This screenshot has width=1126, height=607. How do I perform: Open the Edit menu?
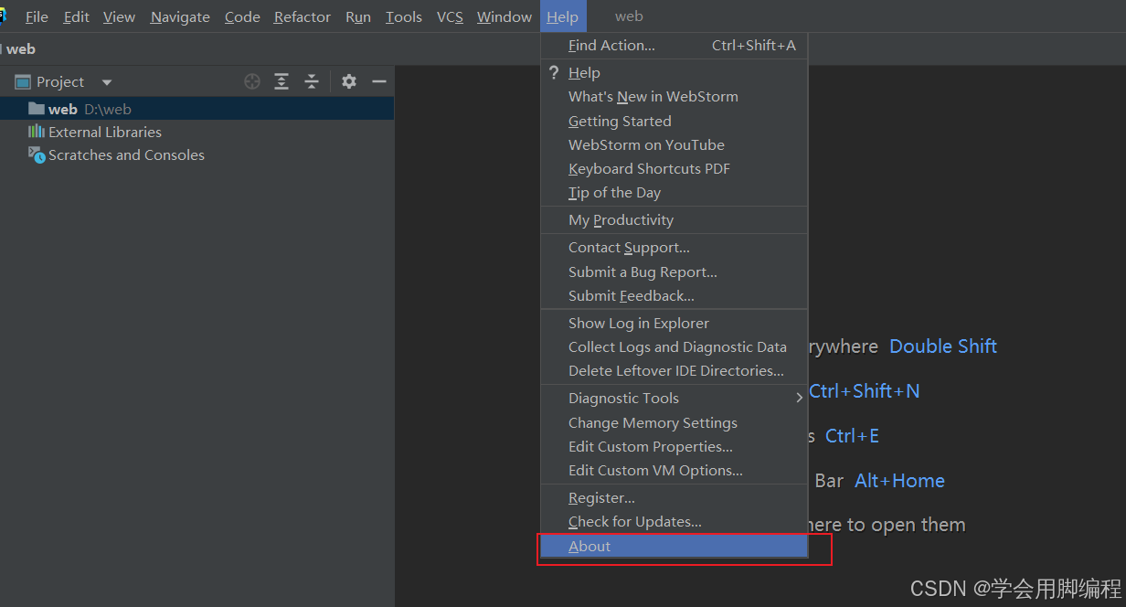point(77,16)
